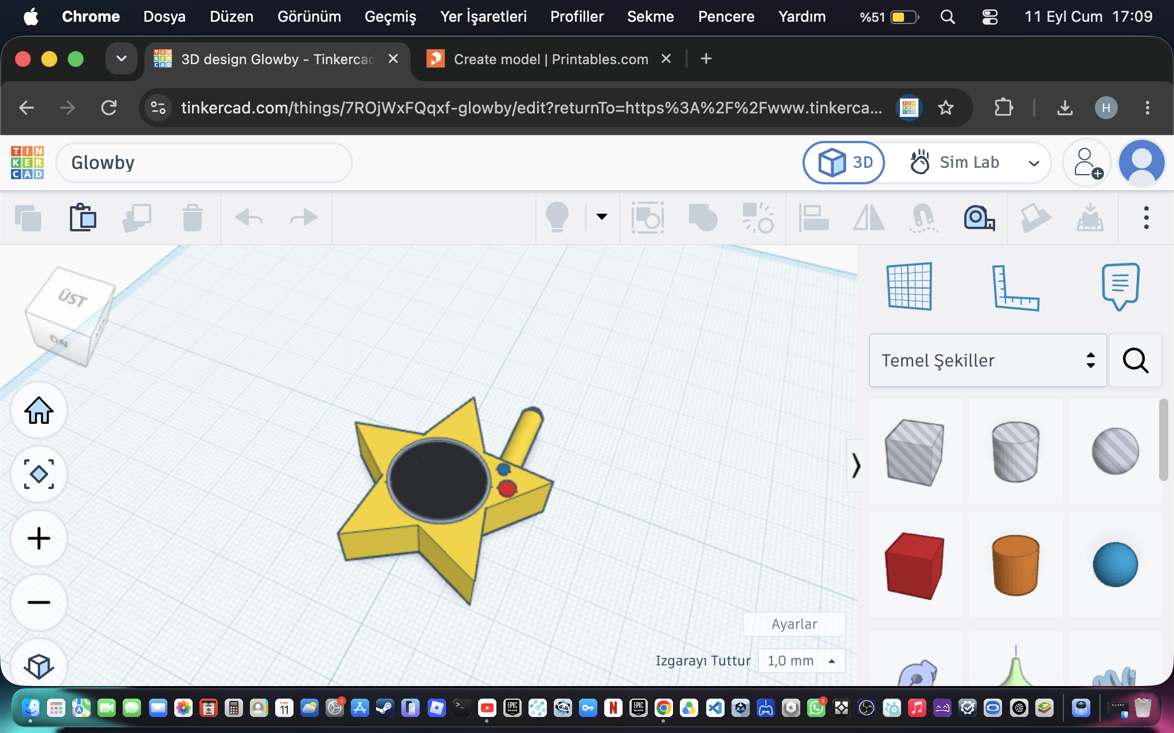Pick the blue solid sphere shape
The image size is (1174, 733).
tap(1115, 565)
